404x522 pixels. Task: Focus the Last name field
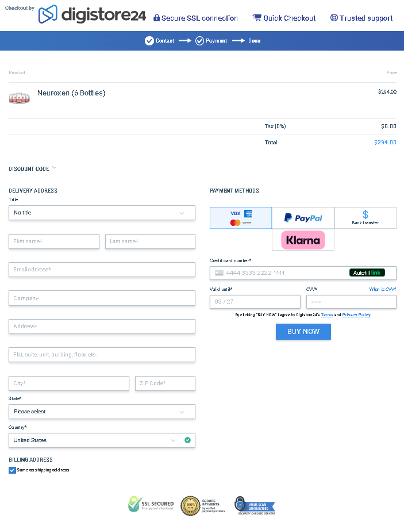pyautogui.click(x=150, y=241)
